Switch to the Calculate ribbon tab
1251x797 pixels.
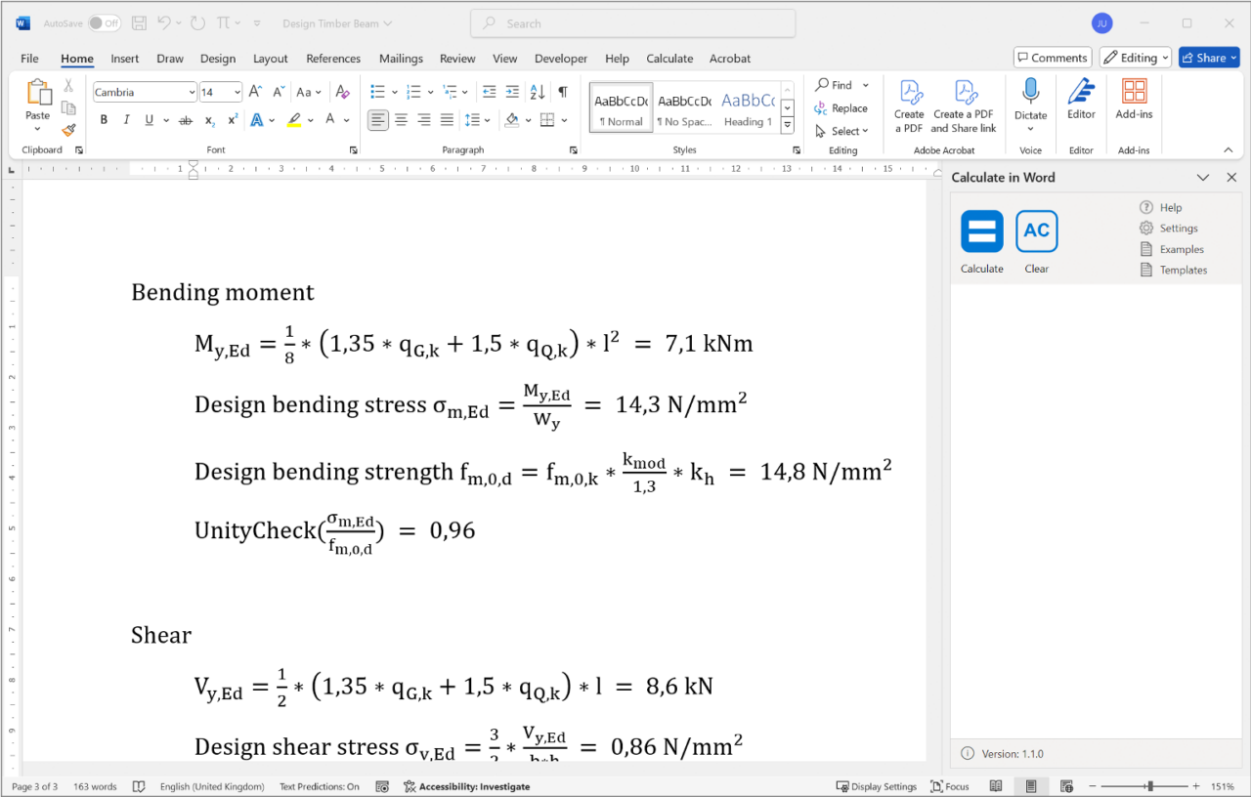(669, 59)
